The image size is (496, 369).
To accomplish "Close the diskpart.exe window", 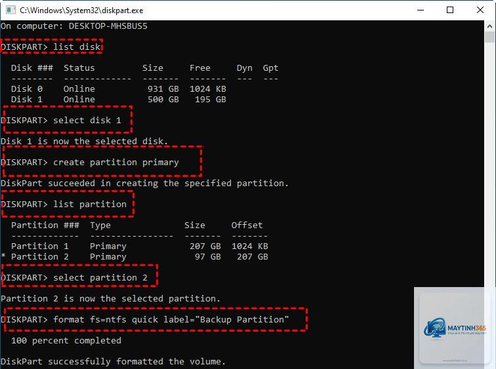I will click(x=480, y=10).
